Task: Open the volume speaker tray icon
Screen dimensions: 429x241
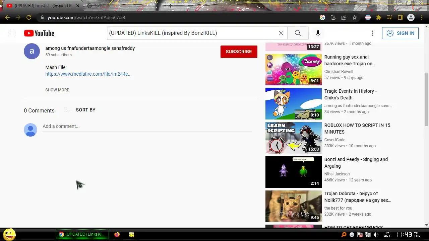Action: point(376,235)
